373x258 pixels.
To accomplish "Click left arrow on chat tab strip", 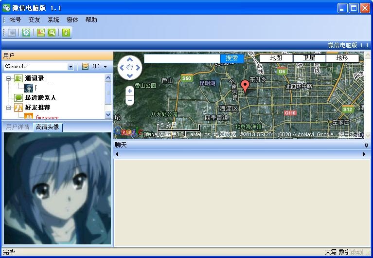I will [117, 154].
